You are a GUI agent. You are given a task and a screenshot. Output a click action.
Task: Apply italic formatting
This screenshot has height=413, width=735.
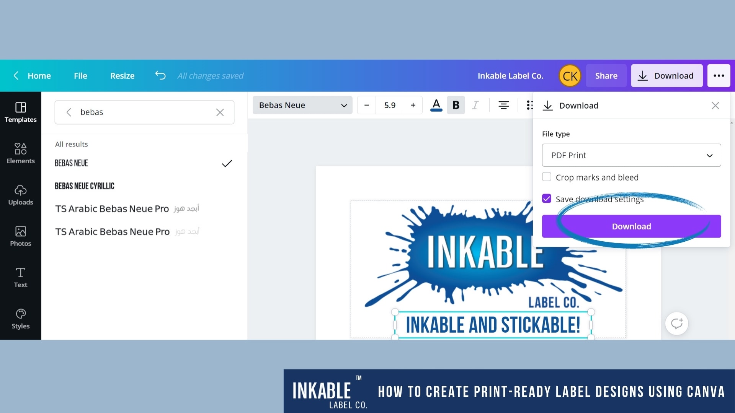tap(475, 105)
